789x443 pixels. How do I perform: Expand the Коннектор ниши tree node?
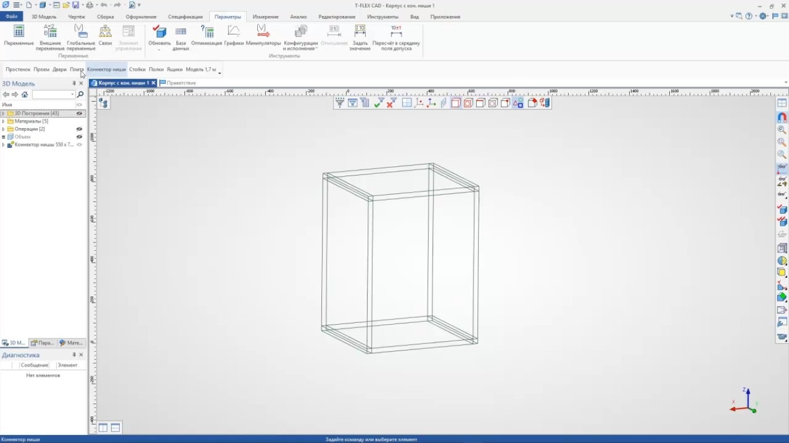click(x=3, y=145)
